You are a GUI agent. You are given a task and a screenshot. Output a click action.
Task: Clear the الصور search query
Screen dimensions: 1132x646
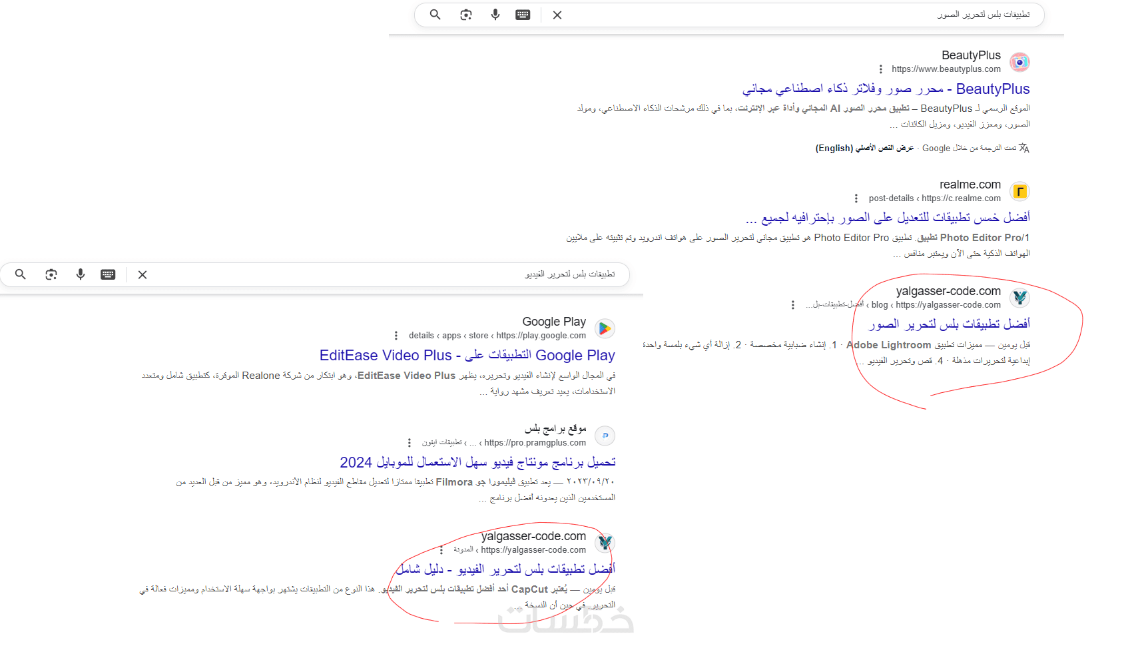pyautogui.click(x=557, y=15)
